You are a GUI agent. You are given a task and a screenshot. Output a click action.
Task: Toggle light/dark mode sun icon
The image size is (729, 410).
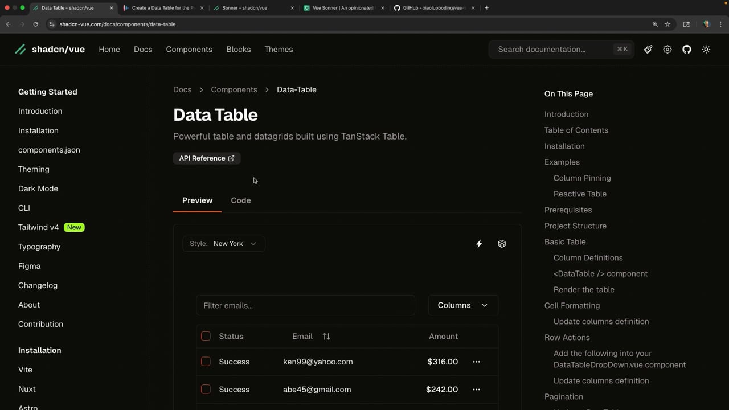tap(706, 50)
